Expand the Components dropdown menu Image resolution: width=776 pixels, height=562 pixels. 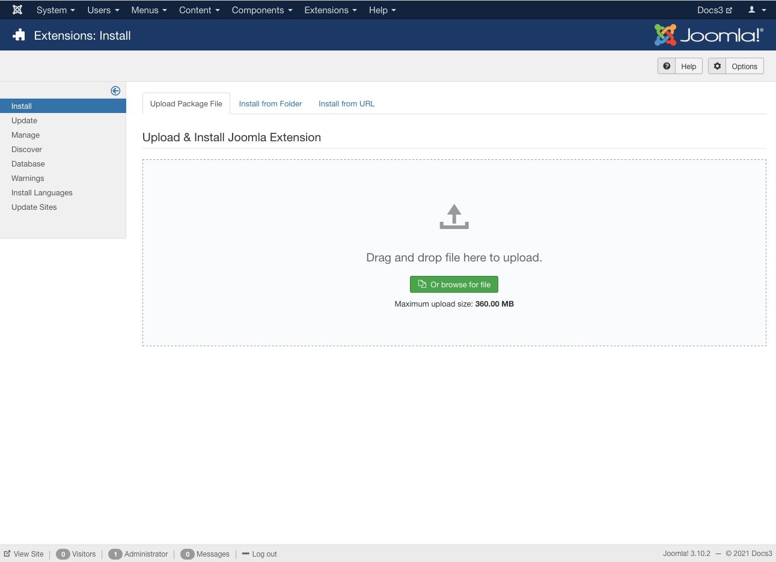pyautogui.click(x=261, y=10)
